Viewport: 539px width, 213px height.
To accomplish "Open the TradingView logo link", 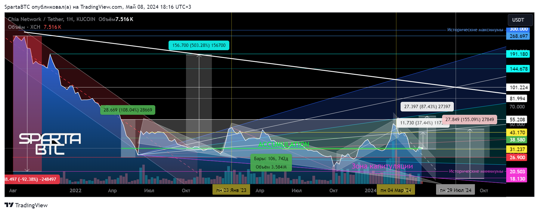I will (26, 205).
